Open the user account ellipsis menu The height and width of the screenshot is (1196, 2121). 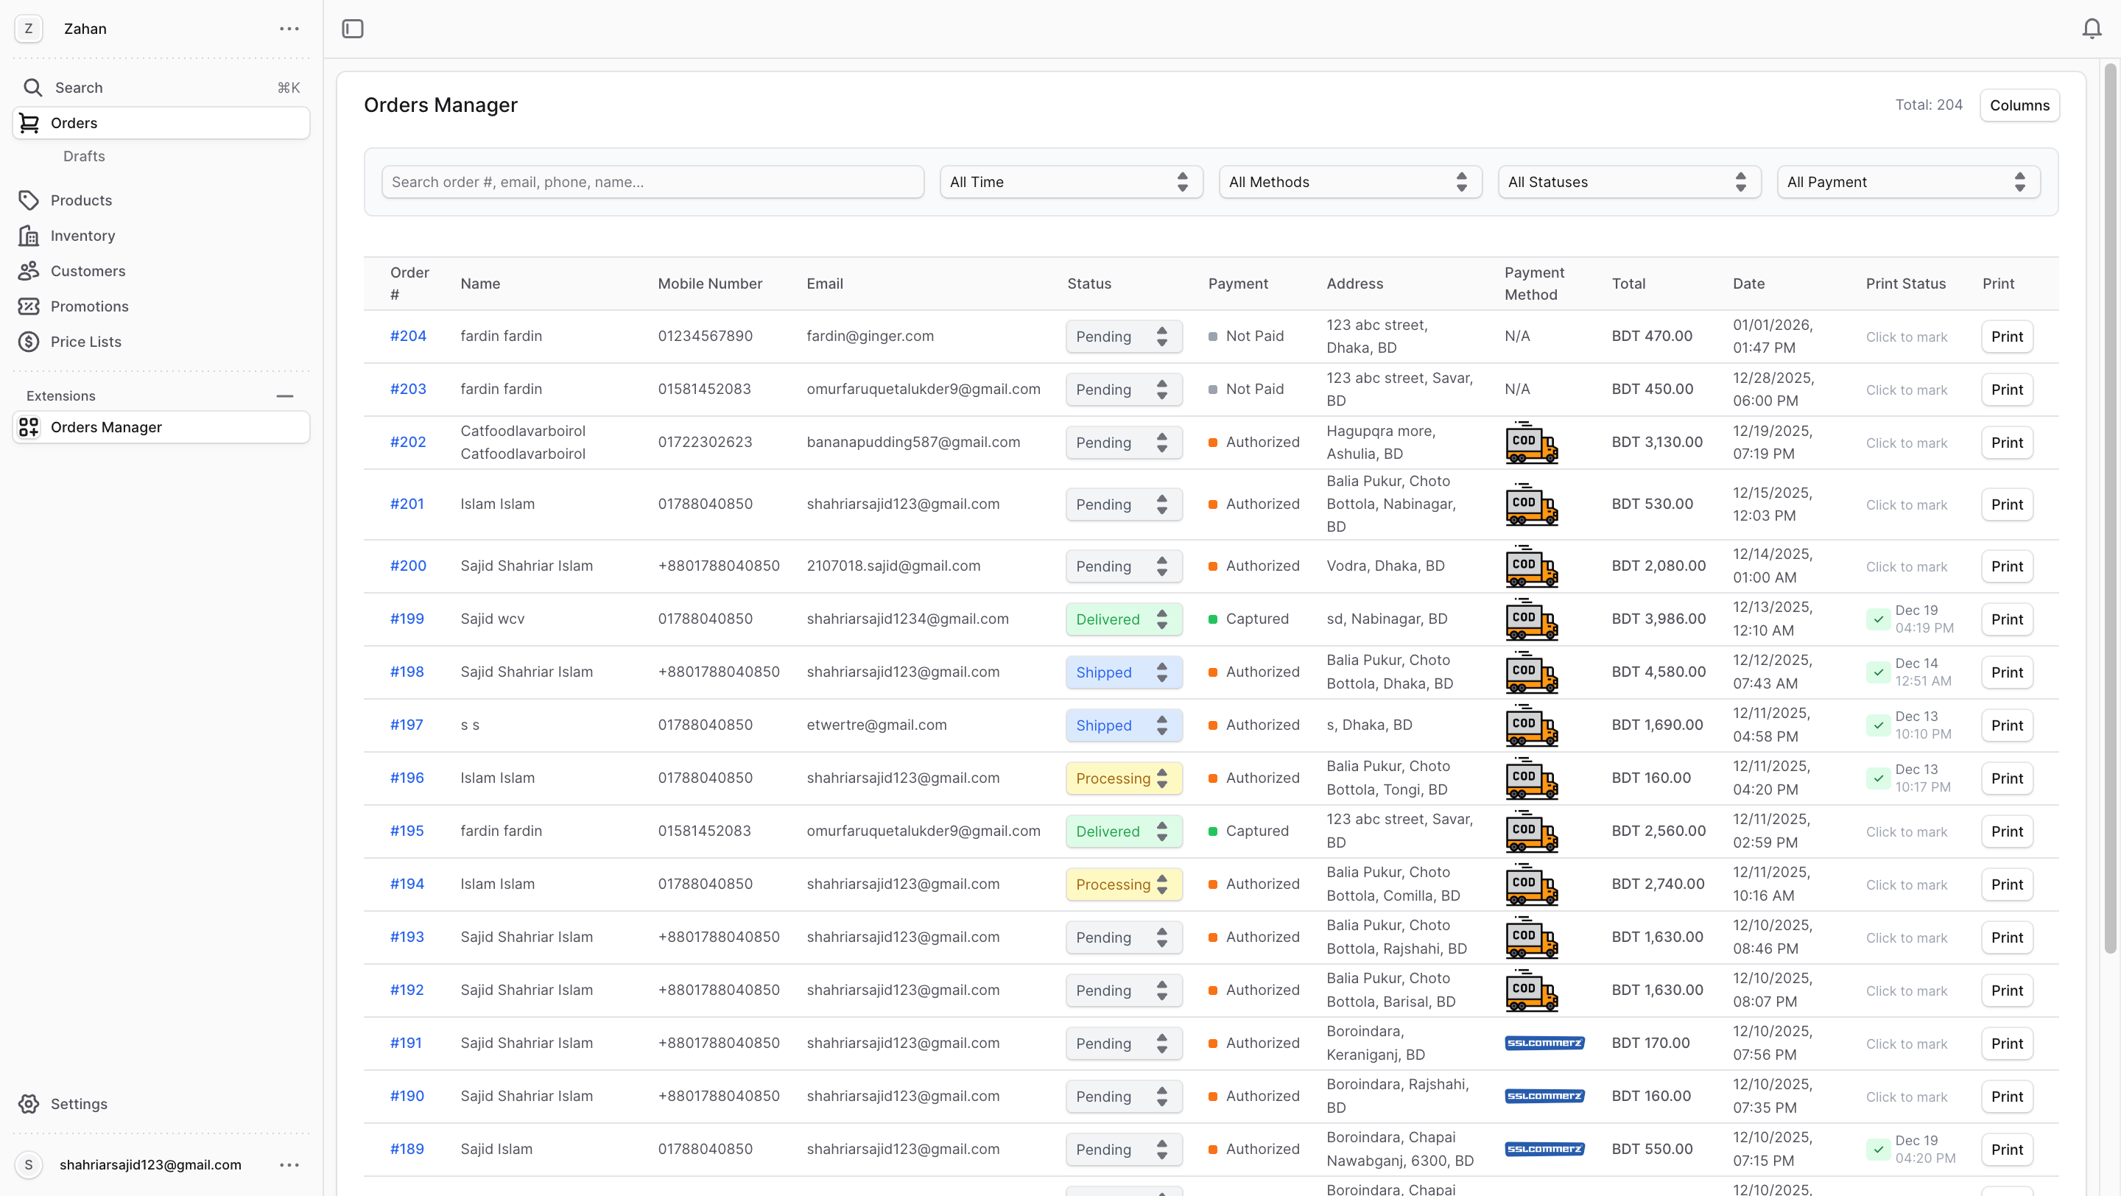pyautogui.click(x=289, y=1165)
